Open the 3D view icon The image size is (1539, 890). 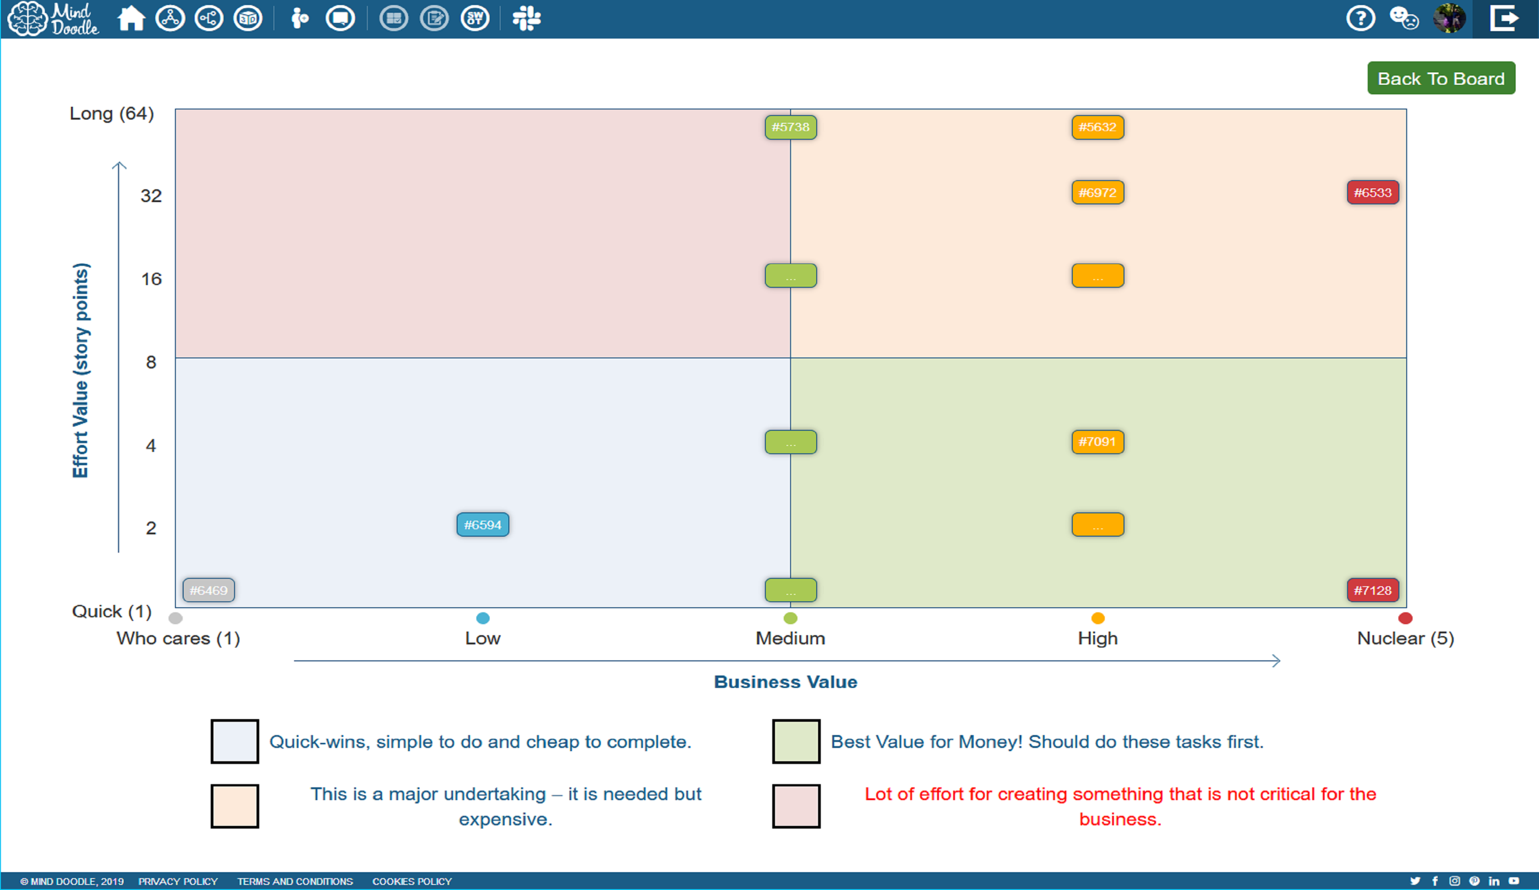coord(248,18)
